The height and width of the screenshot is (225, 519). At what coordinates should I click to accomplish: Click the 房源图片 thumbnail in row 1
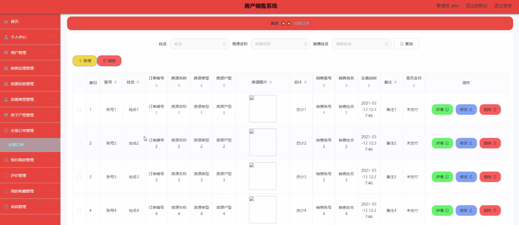point(263,109)
